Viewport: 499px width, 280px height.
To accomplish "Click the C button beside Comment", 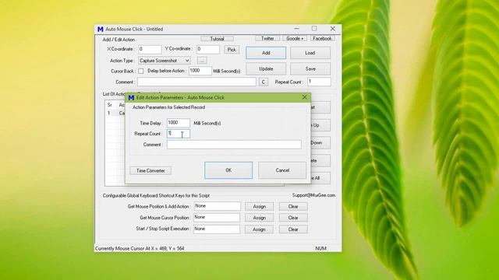I will point(264,82).
